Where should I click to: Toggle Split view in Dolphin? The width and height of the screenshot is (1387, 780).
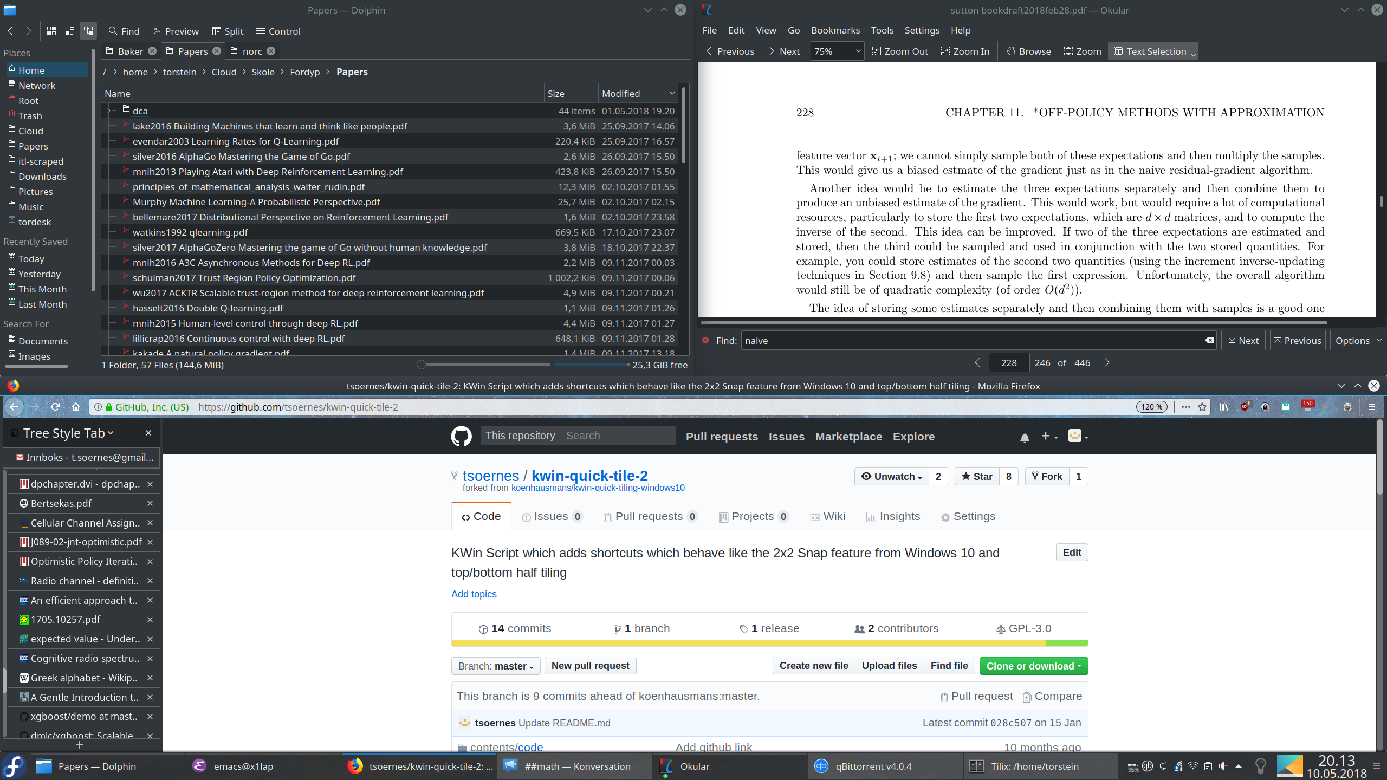point(228,31)
